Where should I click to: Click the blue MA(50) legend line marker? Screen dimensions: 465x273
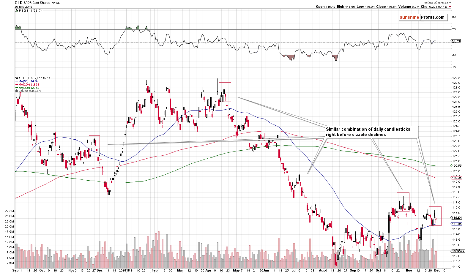(x=16, y=81)
